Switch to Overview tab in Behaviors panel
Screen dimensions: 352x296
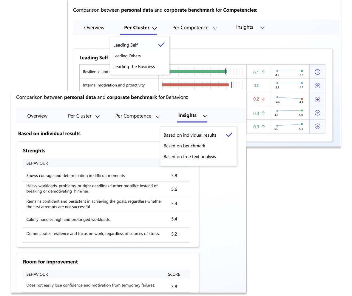tap(37, 116)
